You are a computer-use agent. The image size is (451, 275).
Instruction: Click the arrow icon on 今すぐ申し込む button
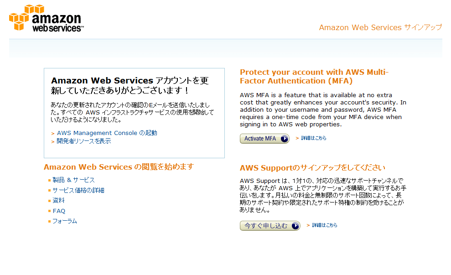click(295, 226)
